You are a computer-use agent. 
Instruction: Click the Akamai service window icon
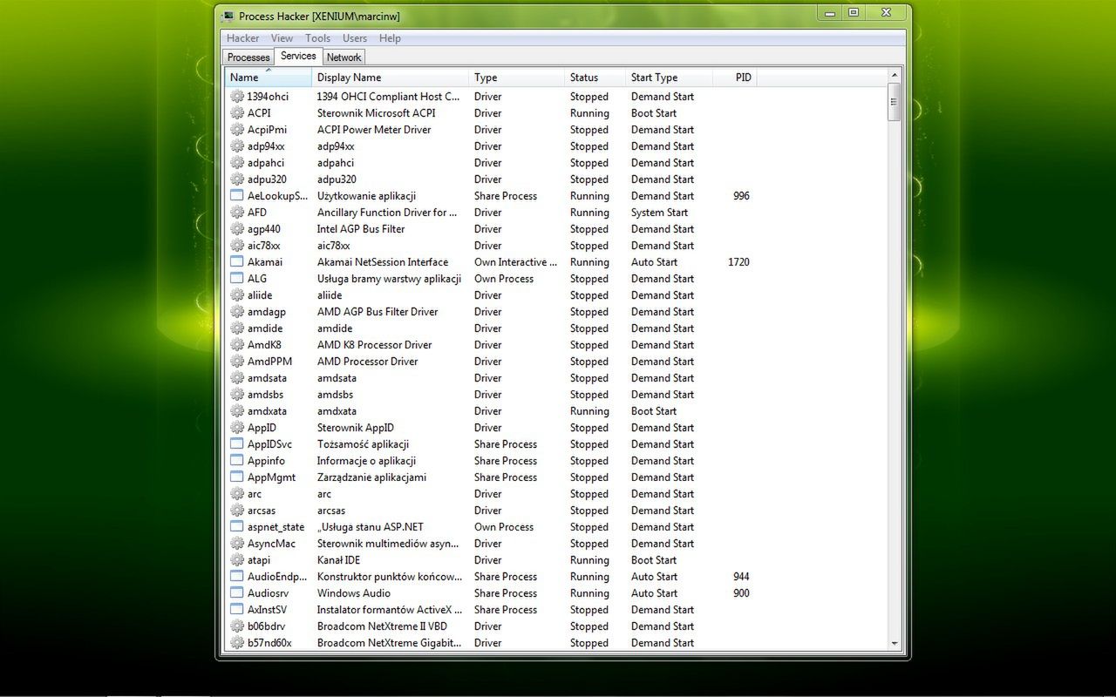coord(237,262)
